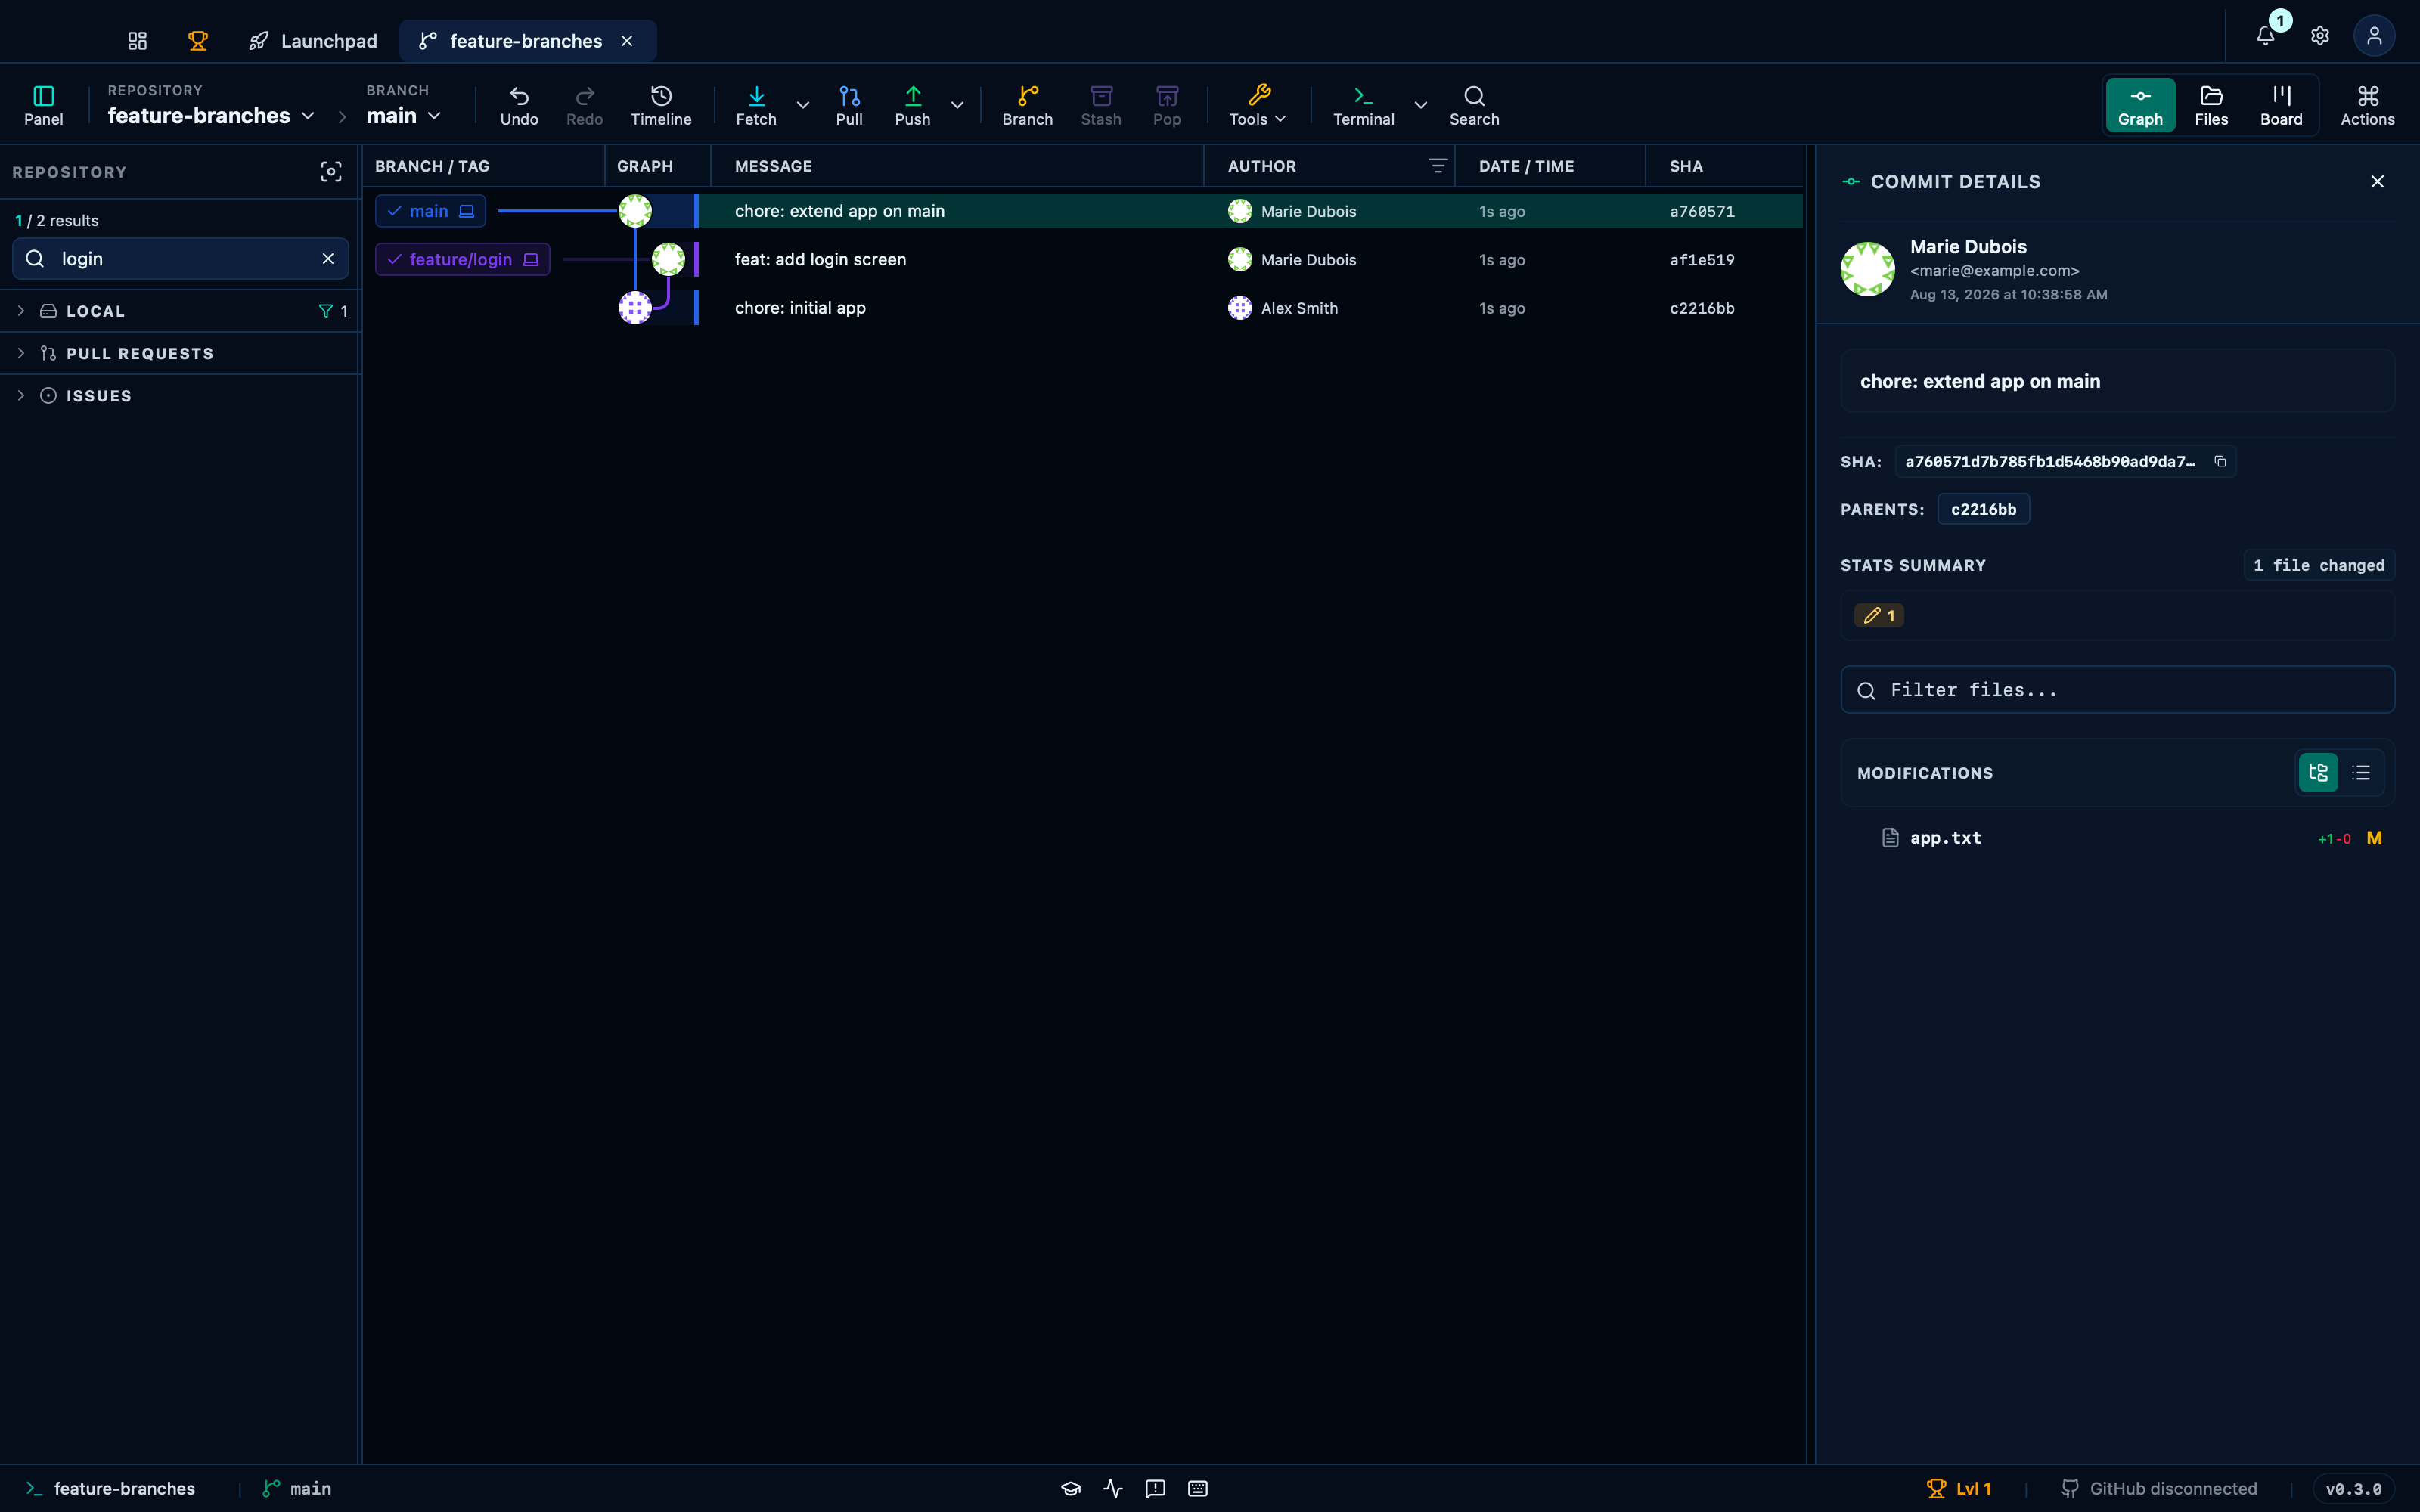The height and width of the screenshot is (1512, 2420).
Task: Open the activity pulse icon
Action: [x=1113, y=1488]
